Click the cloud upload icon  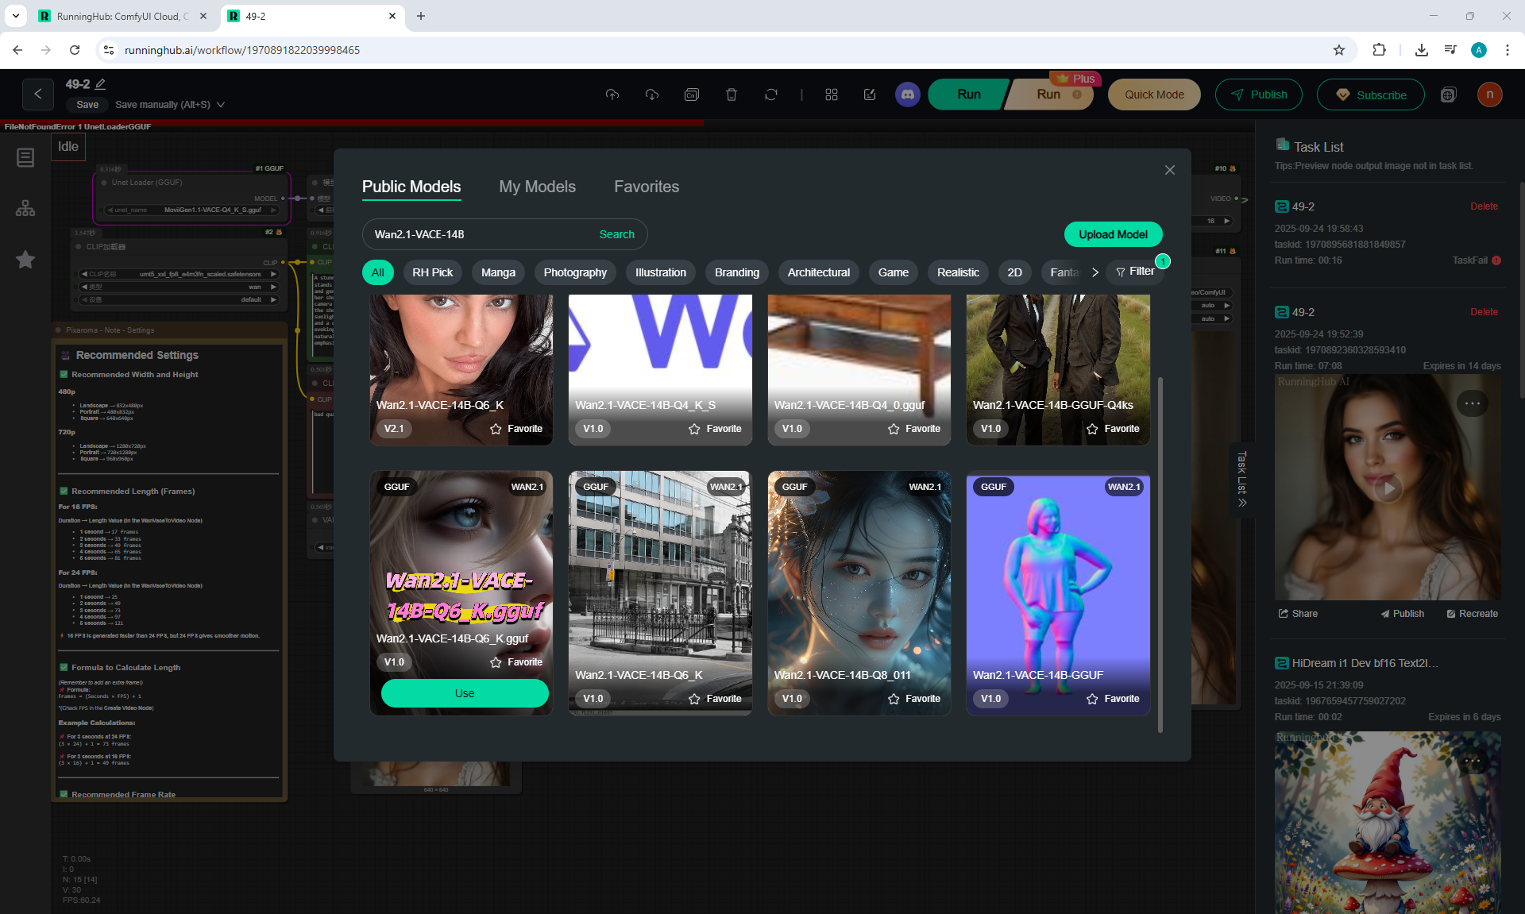pyautogui.click(x=612, y=94)
